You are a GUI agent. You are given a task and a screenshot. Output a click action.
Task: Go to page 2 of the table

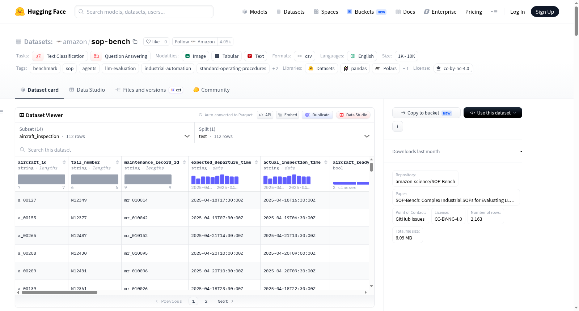[206, 301]
